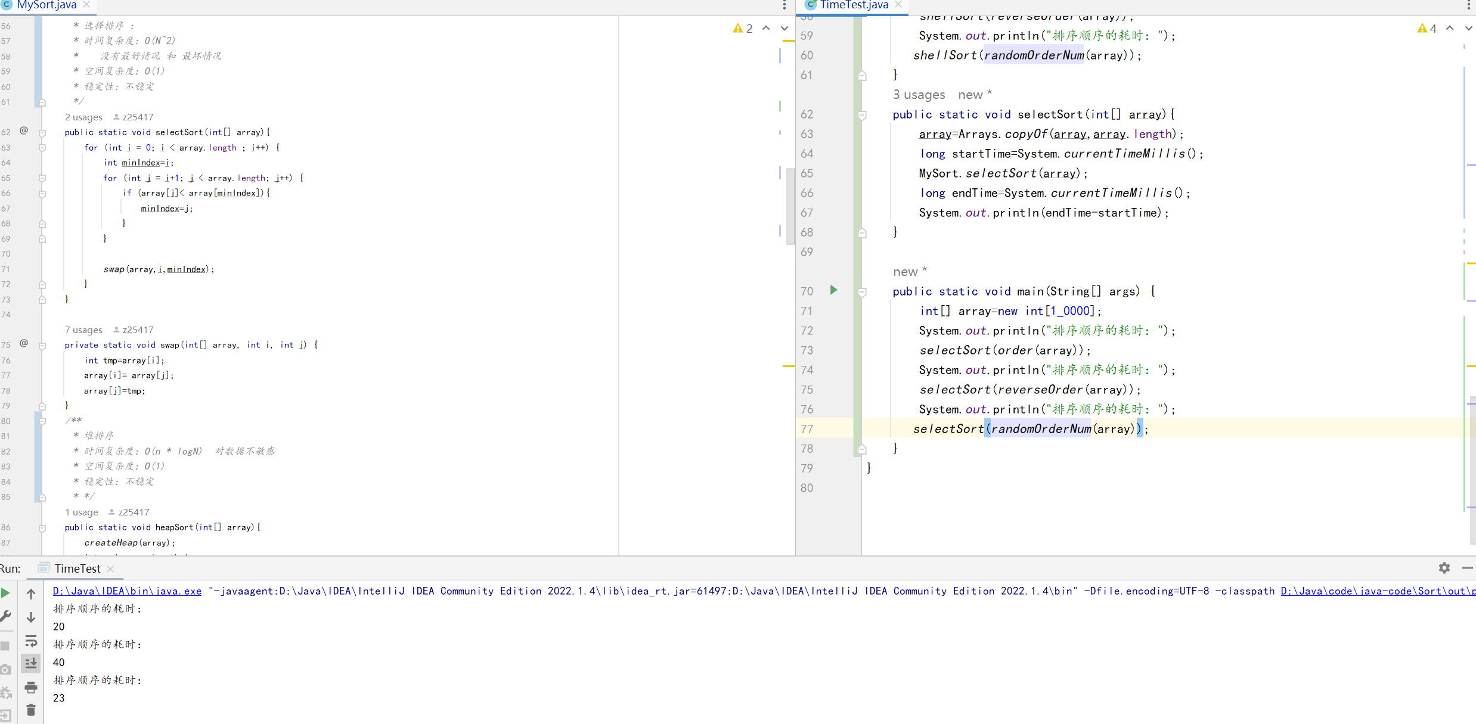
Task: Go to next highlighted error in TimeTest.java
Action: pyautogui.click(x=1468, y=28)
